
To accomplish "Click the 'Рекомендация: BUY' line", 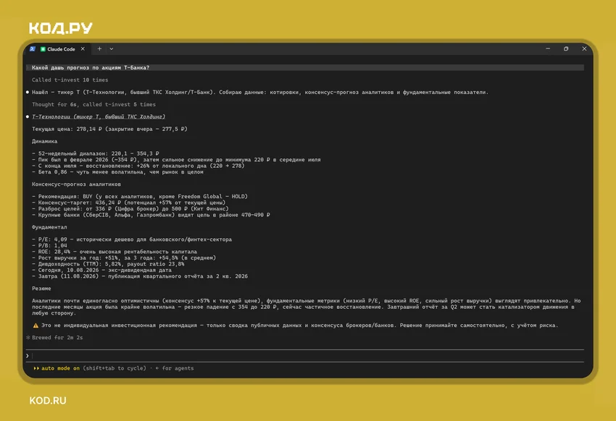I will (x=139, y=196).
